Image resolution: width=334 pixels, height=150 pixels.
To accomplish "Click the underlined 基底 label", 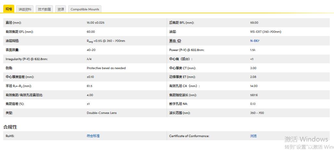I will (x=173, y=41).
